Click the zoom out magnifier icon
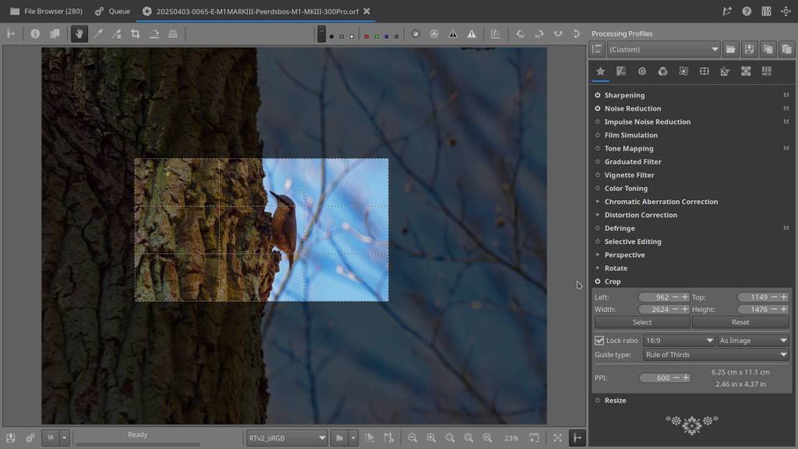Image resolution: width=798 pixels, height=449 pixels. coord(412,438)
